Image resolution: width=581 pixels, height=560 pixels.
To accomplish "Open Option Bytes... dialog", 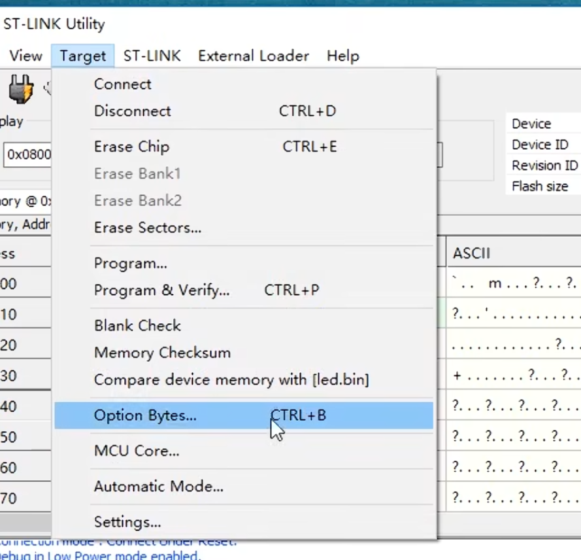I will pos(243,415).
